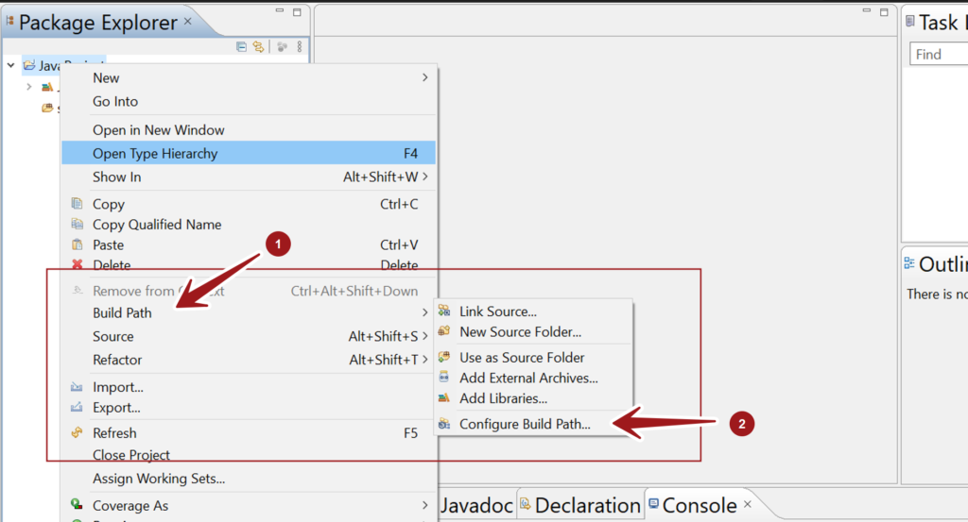Choose Open Type Hierarchy from context menu
968x522 pixels.
155,153
